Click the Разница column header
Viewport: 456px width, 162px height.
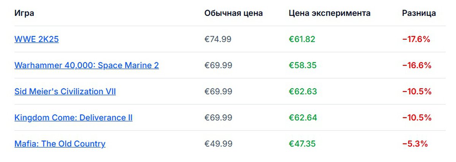click(x=419, y=13)
